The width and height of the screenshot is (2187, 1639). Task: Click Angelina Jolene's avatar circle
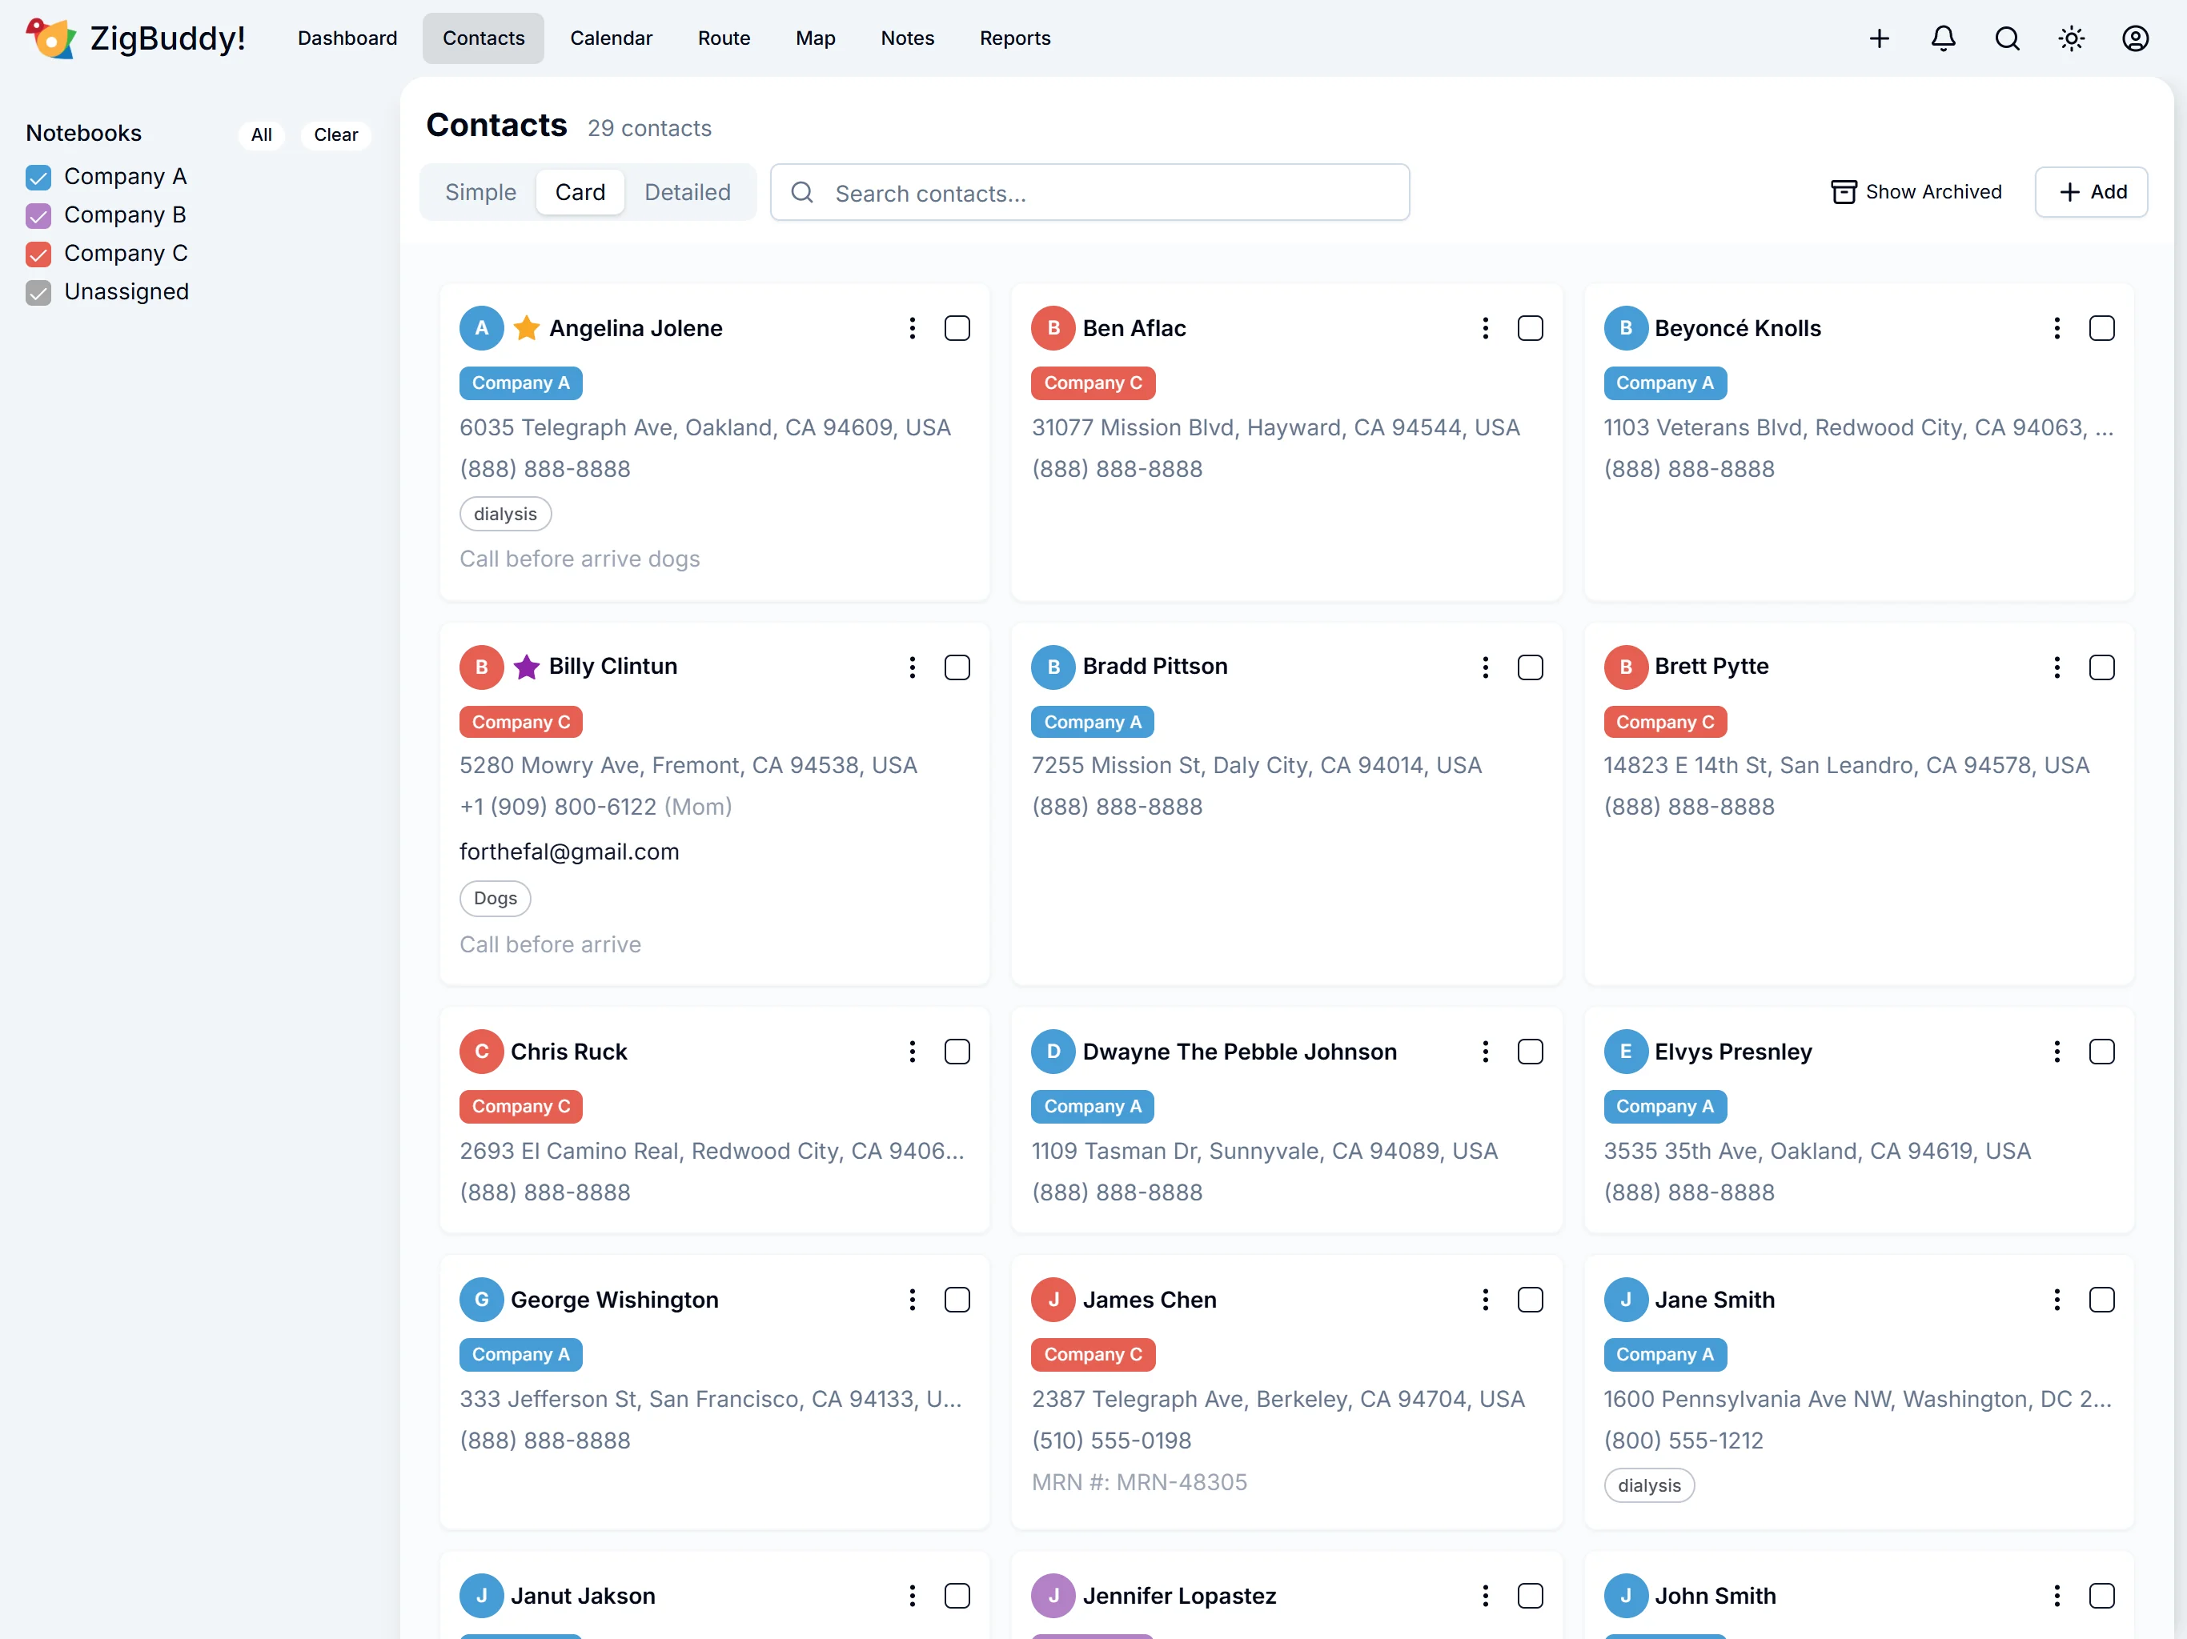[x=481, y=328]
